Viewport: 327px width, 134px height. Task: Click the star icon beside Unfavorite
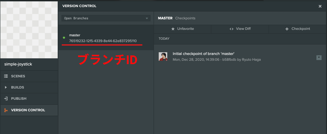click(173, 29)
